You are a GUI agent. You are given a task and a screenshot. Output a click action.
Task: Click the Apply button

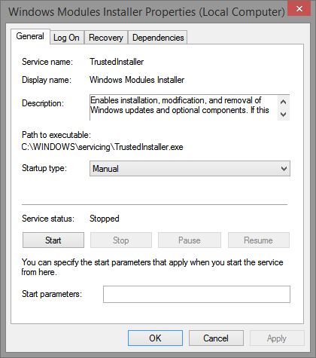coord(277,338)
